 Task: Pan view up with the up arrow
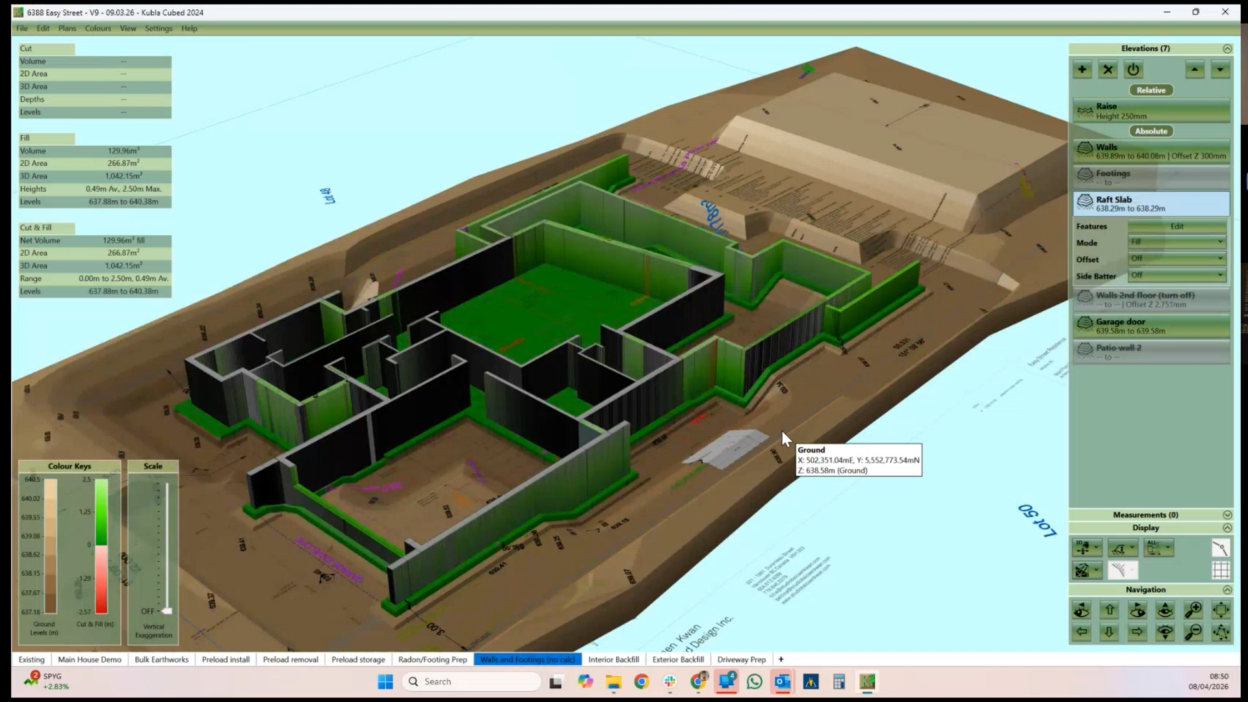pyautogui.click(x=1110, y=610)
